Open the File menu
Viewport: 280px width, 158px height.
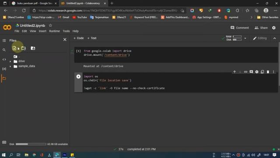point(17,31)
